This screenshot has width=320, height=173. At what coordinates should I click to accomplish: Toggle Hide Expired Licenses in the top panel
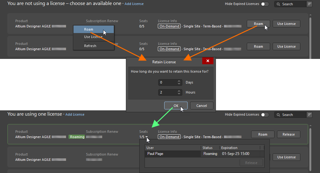tap(265, 4)
